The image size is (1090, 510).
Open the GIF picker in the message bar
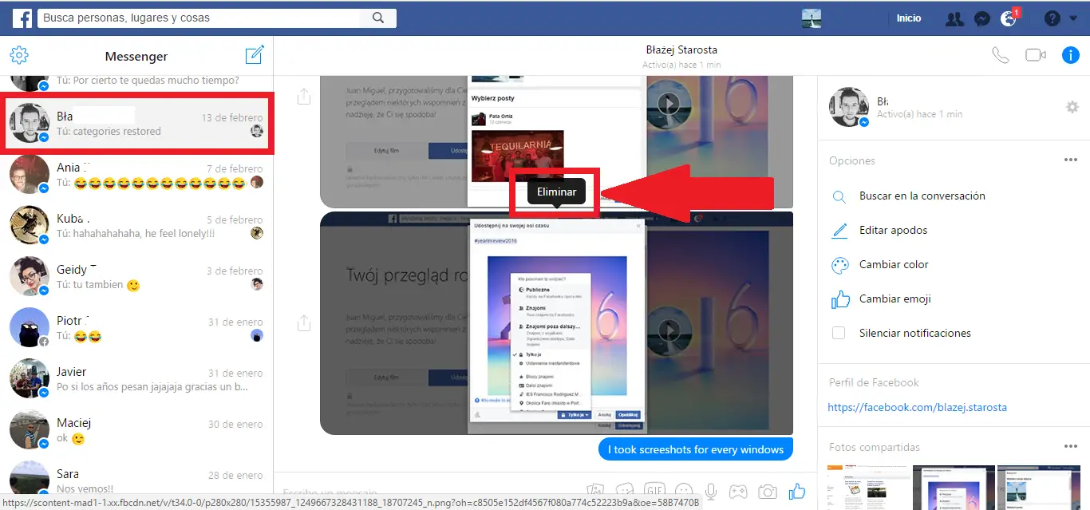(654, 490)
